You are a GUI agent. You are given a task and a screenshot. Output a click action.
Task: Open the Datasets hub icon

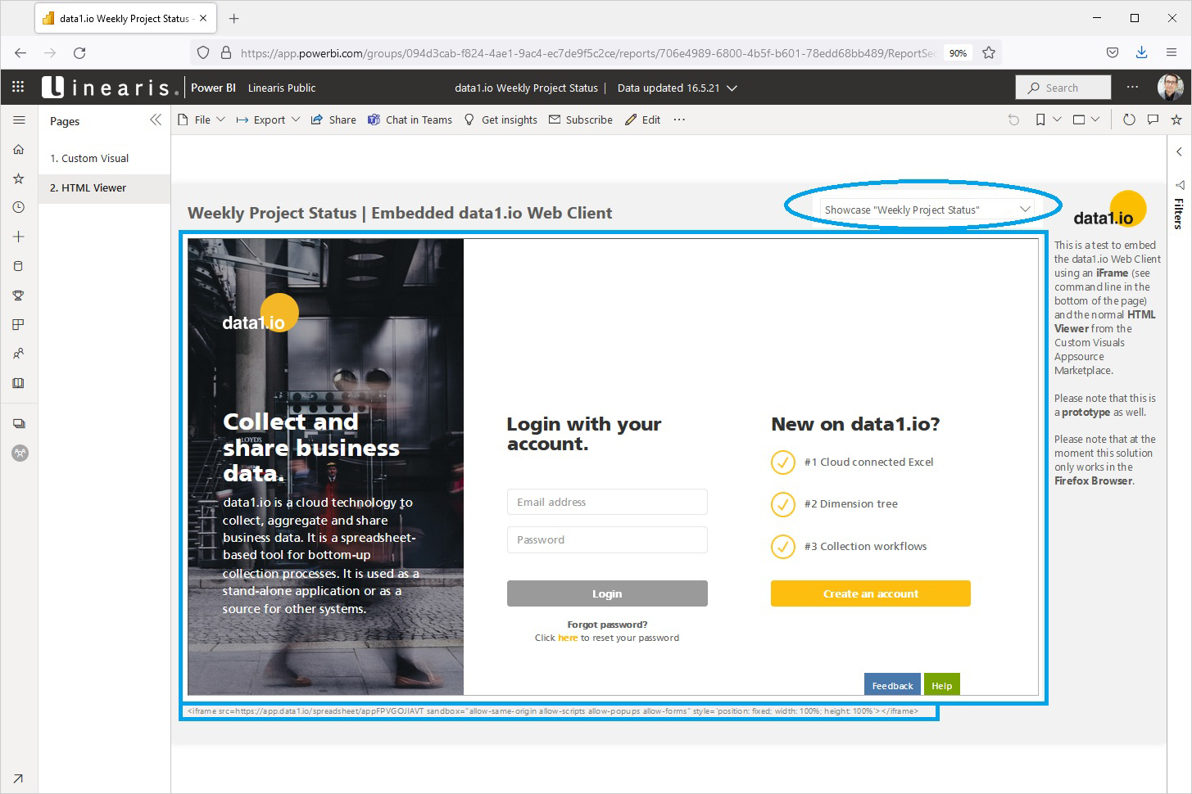(x=18, y=265)
